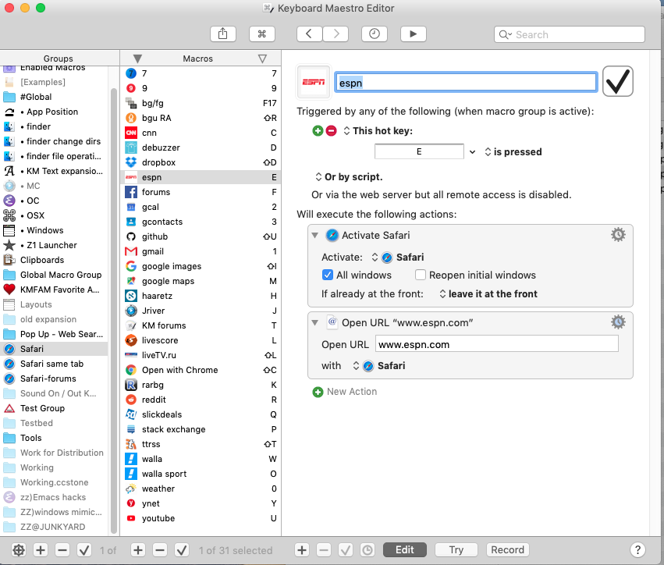Open 'leave it at the front' dropdown
Screen dimensions: 664x565
pos(488,294)
